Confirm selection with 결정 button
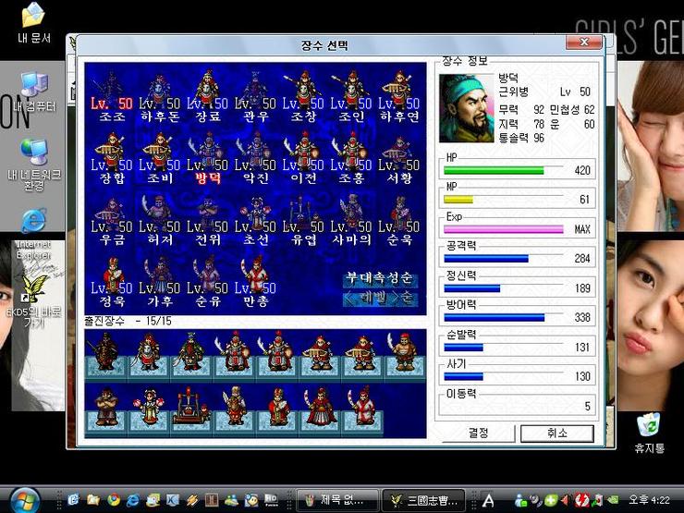 (x=479, y=434)
